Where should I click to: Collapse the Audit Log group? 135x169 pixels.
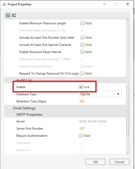click(x=13, y=80)
